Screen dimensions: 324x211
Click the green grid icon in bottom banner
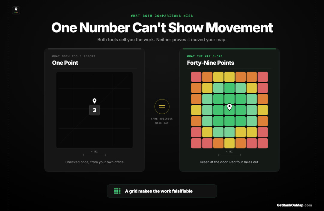pyautogui.click(x=117, y=191)
